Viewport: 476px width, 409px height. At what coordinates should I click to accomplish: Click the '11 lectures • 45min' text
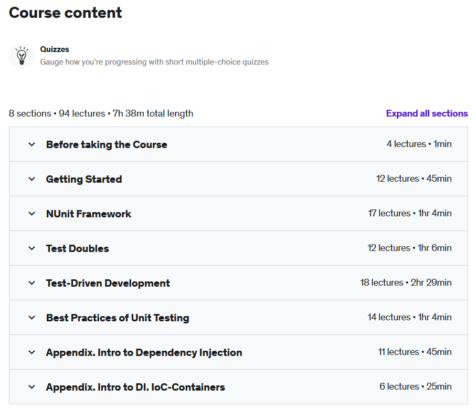[415, 351]
